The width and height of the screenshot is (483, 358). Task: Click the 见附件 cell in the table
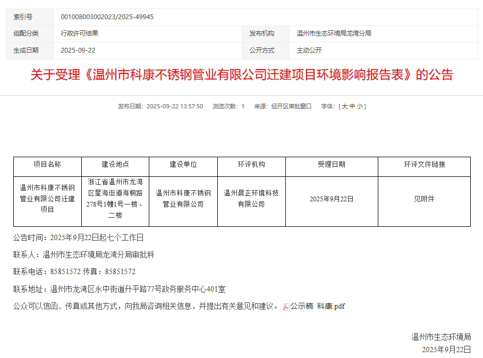pos(424,199)
